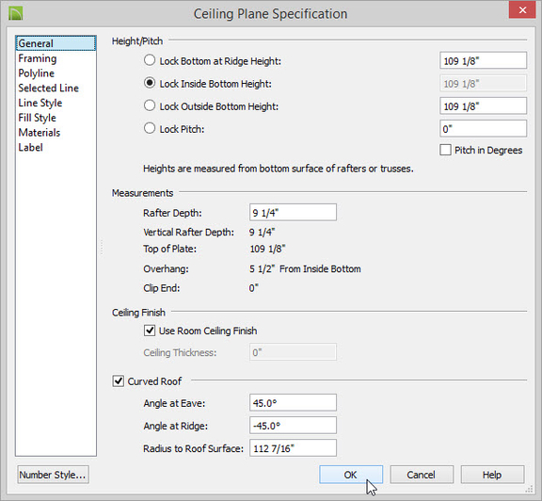
Task: Click the Angle at Eave field
Action: (293, 402)
